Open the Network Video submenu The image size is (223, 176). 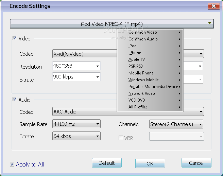point(150,93)
